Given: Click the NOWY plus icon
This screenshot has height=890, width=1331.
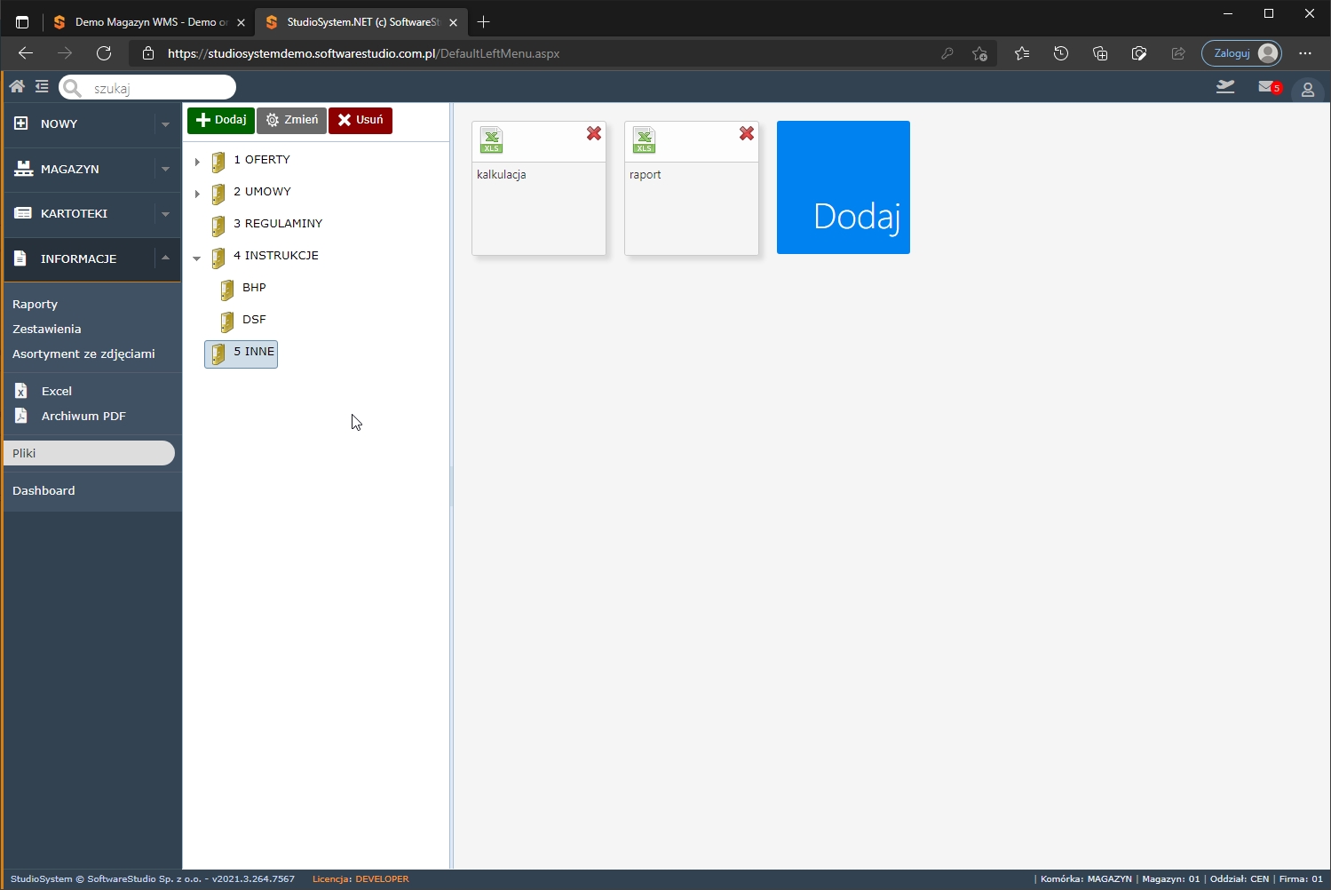Looking at the screenshot, I should pyautogui.click(x=21, y=123).
